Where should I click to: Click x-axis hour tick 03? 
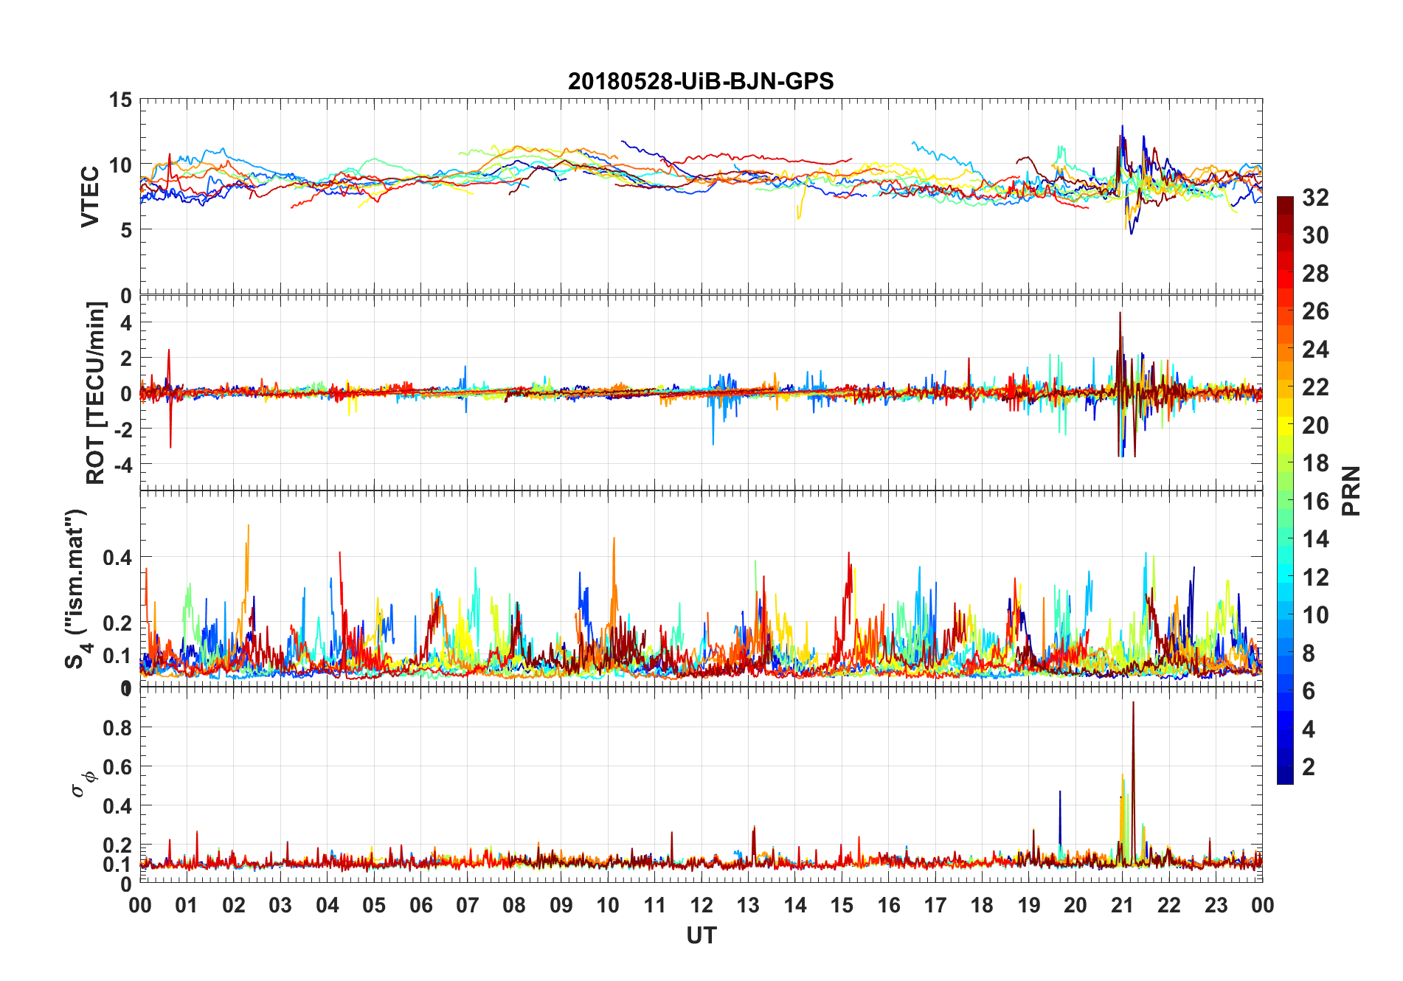280,905
